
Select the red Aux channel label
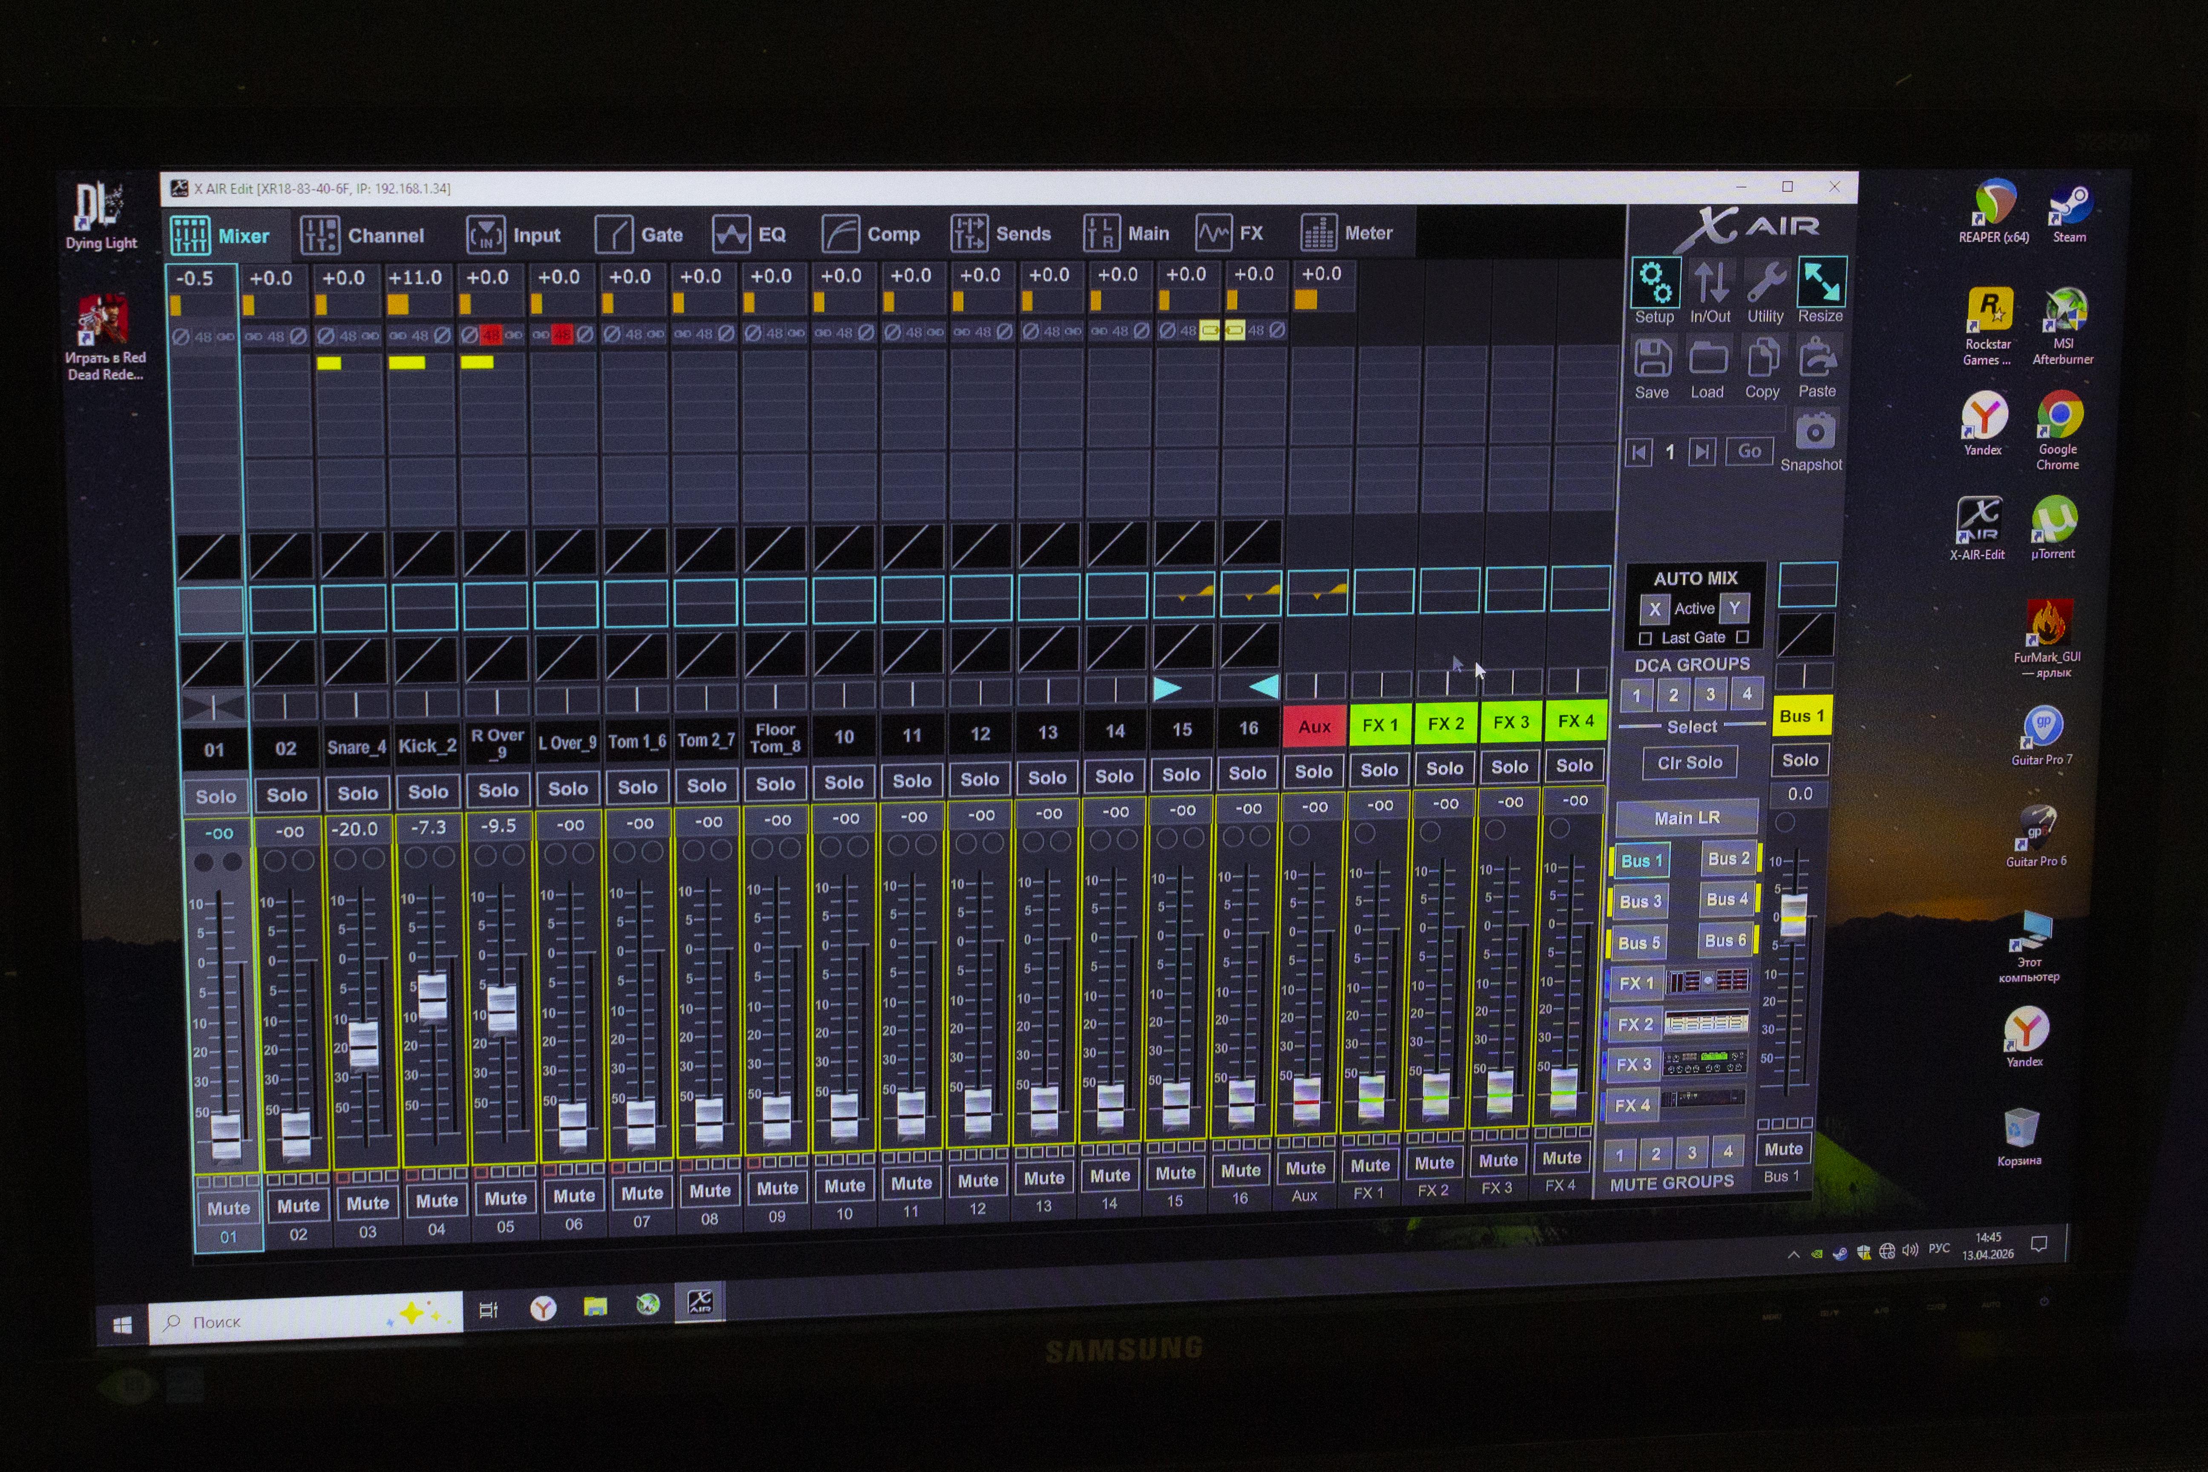[x=1314, y=727]
